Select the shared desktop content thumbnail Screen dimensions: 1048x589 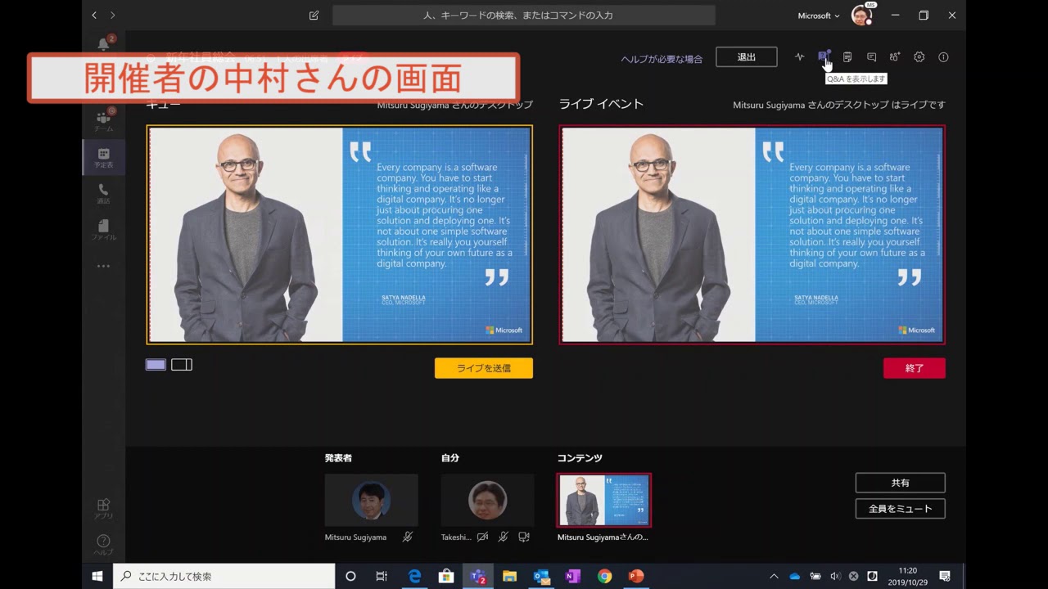click(x=604, y=500)
